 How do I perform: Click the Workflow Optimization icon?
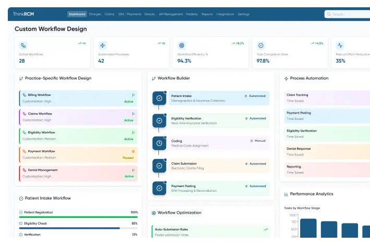click(154, 213)
